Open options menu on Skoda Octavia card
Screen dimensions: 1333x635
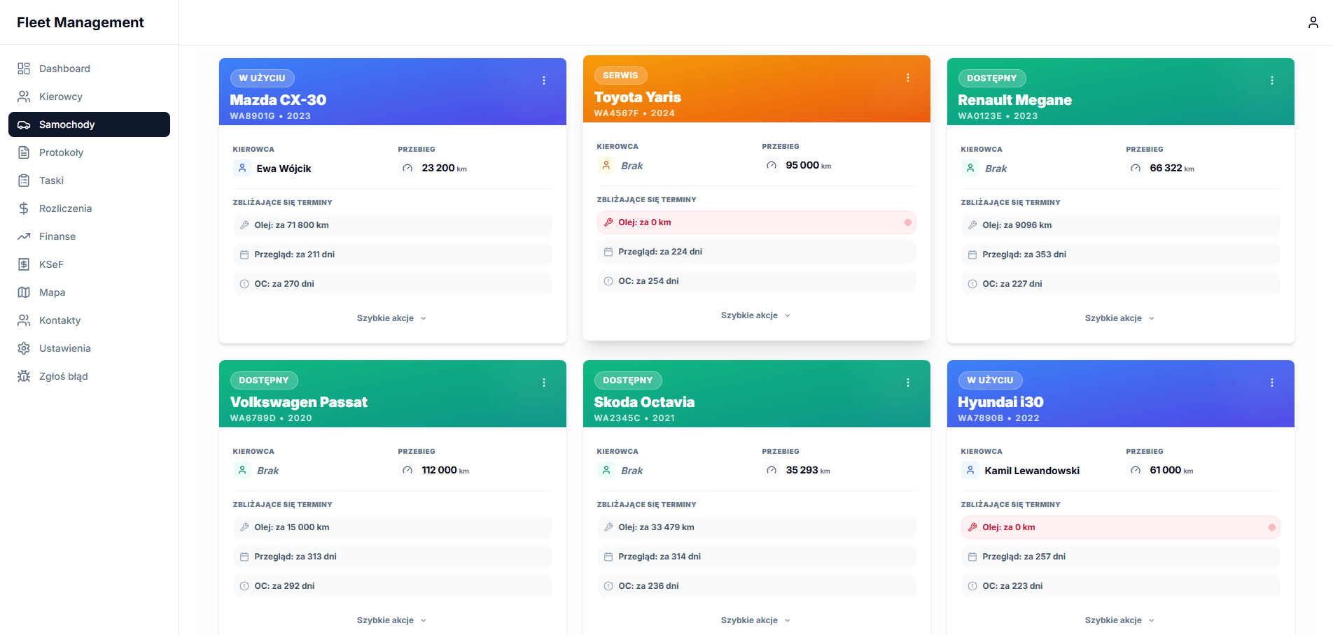point(908,383)
